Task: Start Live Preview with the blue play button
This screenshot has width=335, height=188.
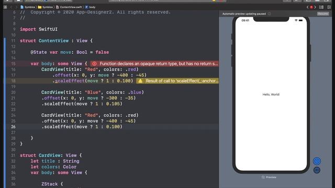Action: point(317,161)
